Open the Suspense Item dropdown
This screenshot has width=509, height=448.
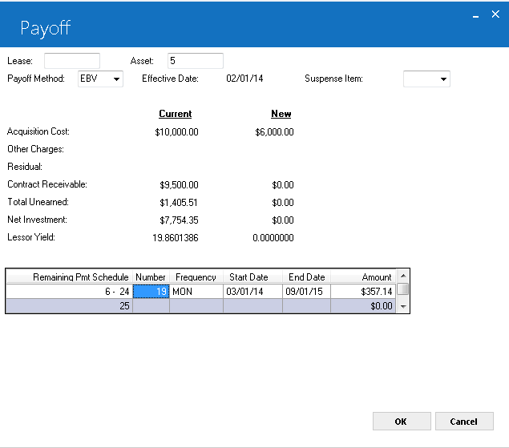coord(426,79)
